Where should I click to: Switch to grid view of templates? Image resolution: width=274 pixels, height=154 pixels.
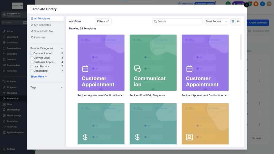click(233, 21)
